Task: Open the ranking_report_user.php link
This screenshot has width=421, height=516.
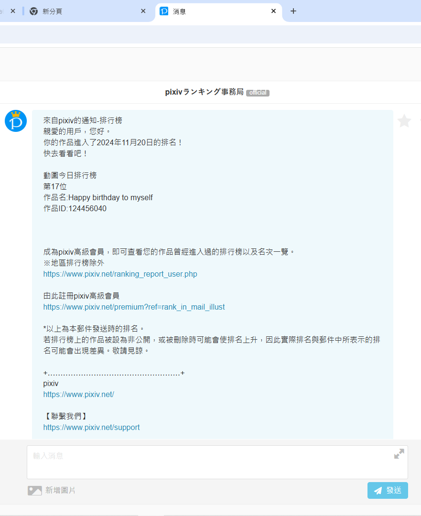Action: [x=120, y=274]
